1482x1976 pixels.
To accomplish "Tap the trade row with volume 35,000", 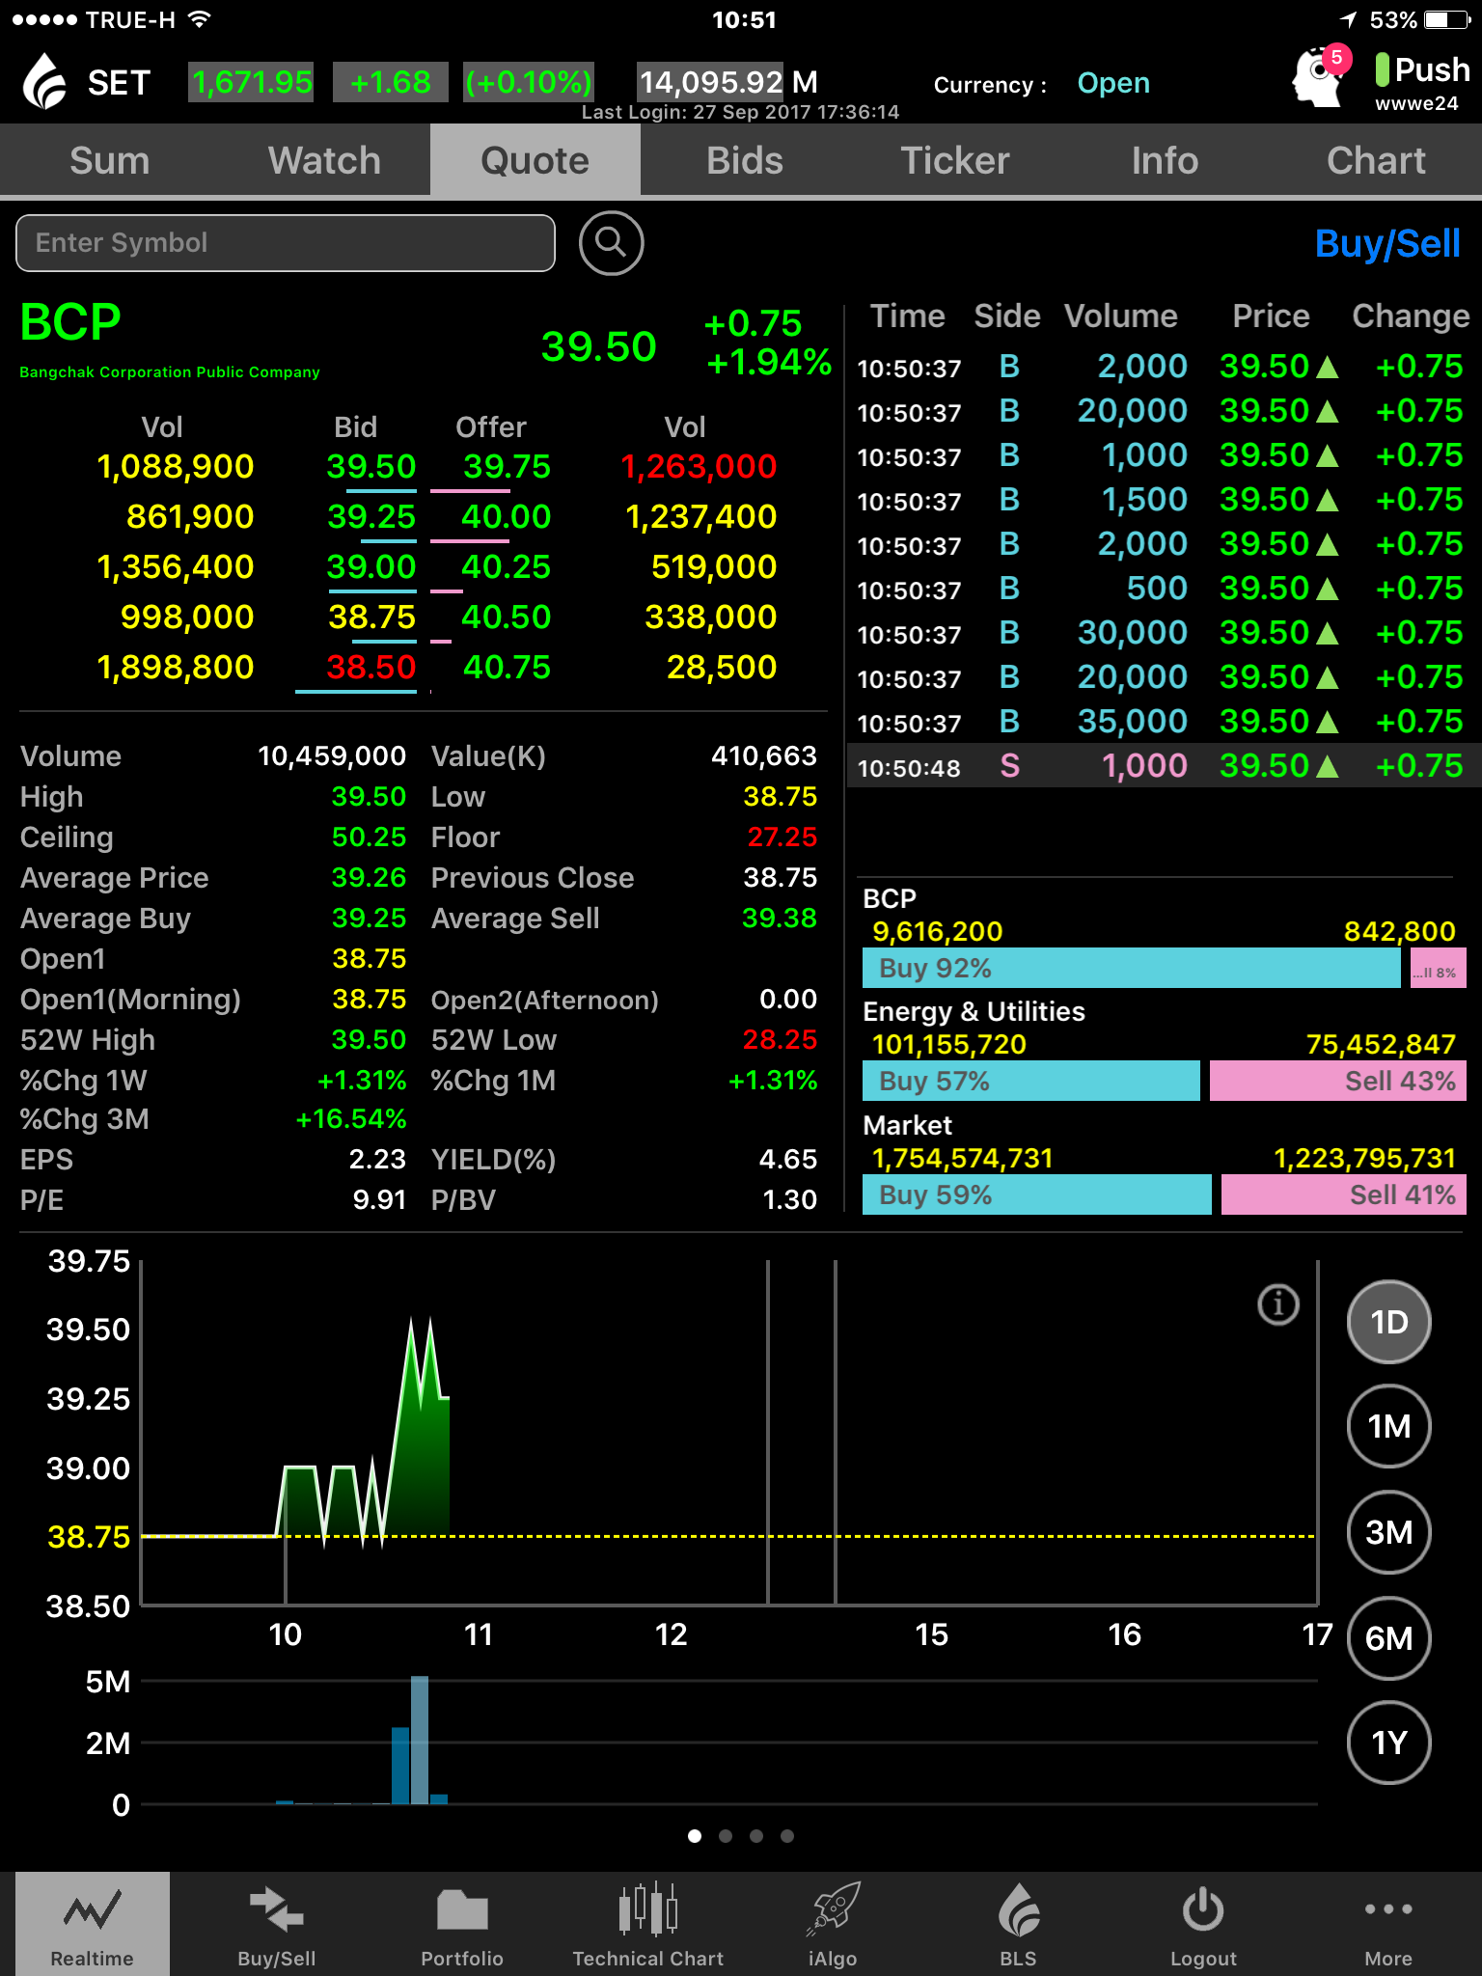I will point(1164,722).
